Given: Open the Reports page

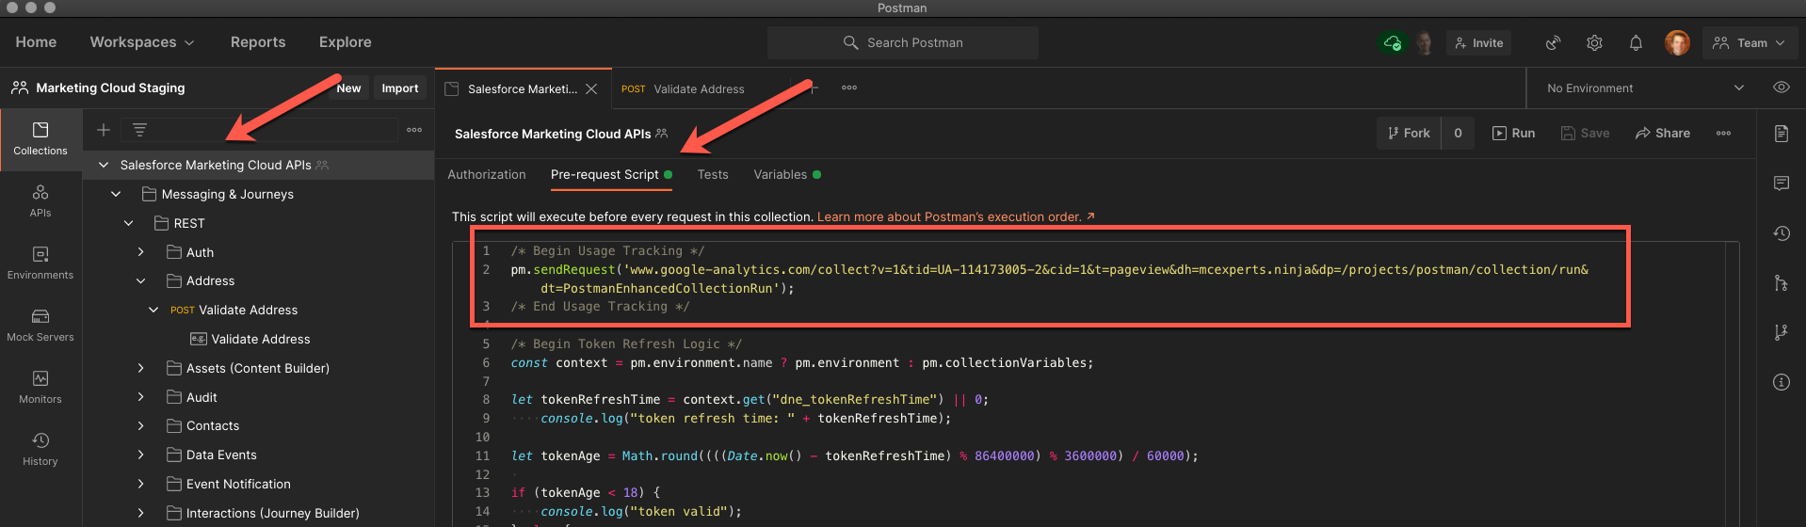Looking at the screenshot, I should pos(258,42).
